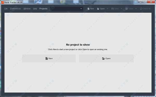156x97 pixels.
Task: Click the Open folder icon in toolbar
Action: coord(98,9)
